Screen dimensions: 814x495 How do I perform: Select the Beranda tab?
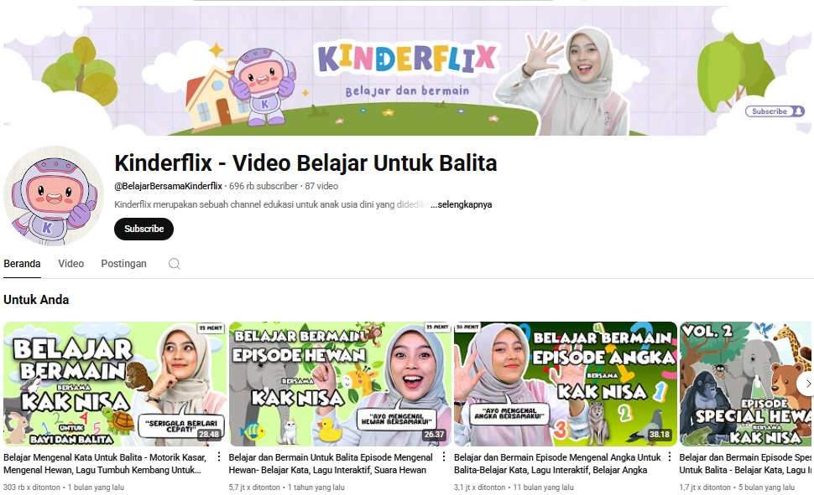(22, 264)
